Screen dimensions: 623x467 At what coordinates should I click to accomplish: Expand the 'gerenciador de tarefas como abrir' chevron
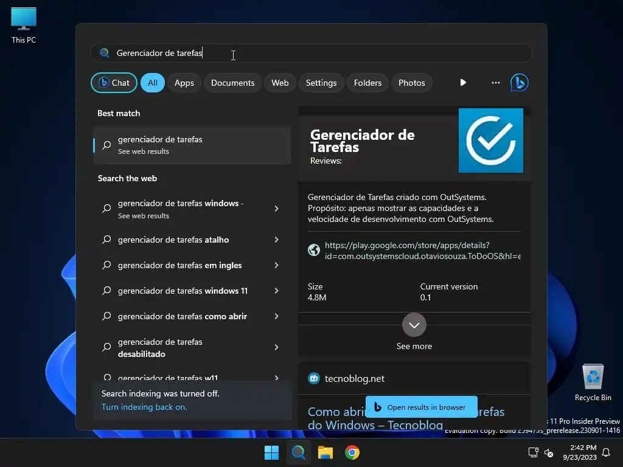click(277, 316)
